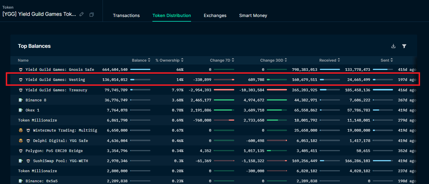Click the Okex 1 sent 57,786,783
The width and height of the screenshot is (429, 184).
359,110
